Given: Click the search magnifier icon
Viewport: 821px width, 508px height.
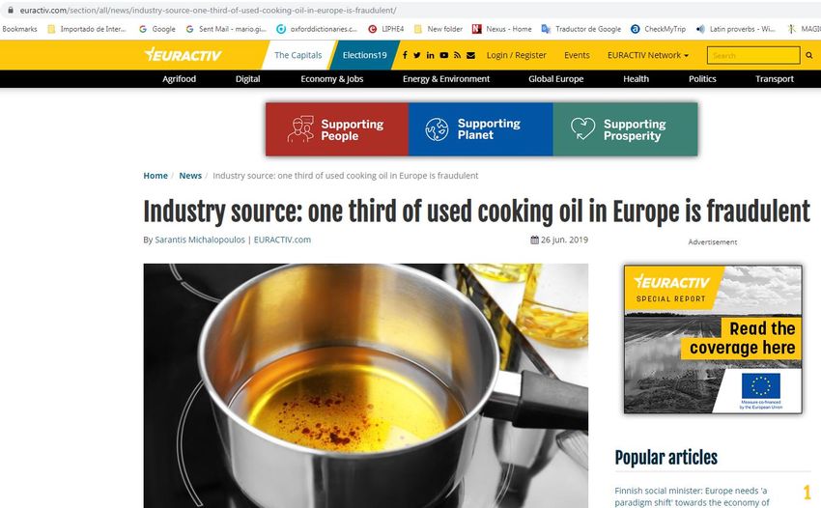Looking at the screenshot, I should point(809,55).
